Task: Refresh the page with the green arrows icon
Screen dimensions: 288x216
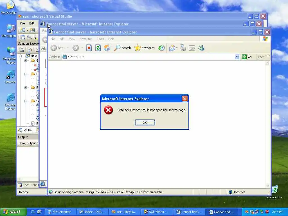Action: point(98,48)
